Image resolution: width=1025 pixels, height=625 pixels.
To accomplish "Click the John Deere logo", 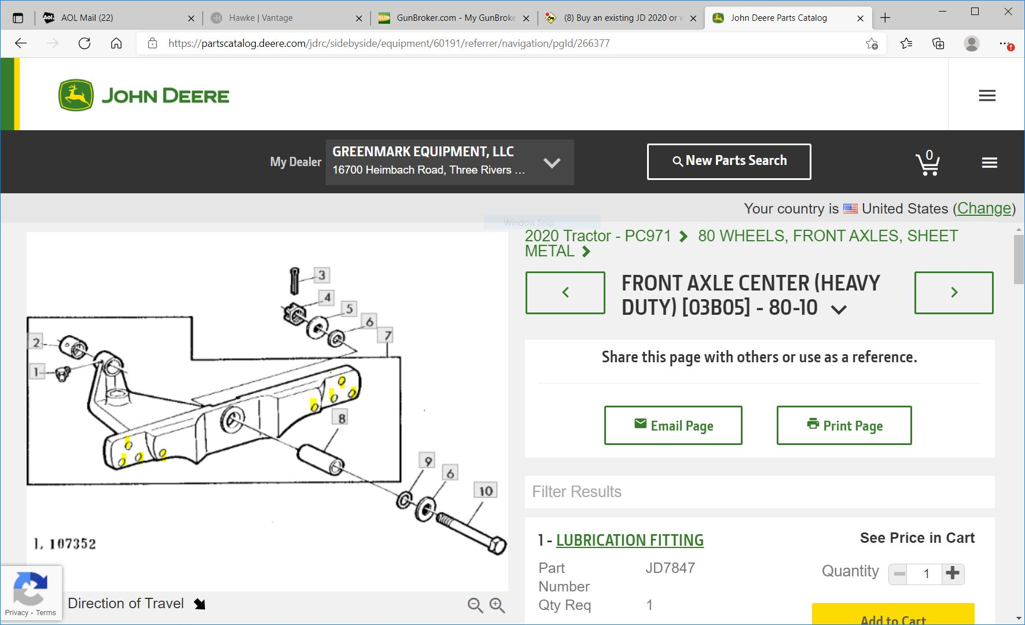I will click(x=144, y=95).
